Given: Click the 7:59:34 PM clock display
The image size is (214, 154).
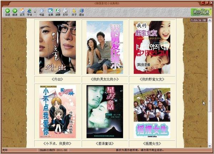Looking at the screenshot, I should 199,20.
